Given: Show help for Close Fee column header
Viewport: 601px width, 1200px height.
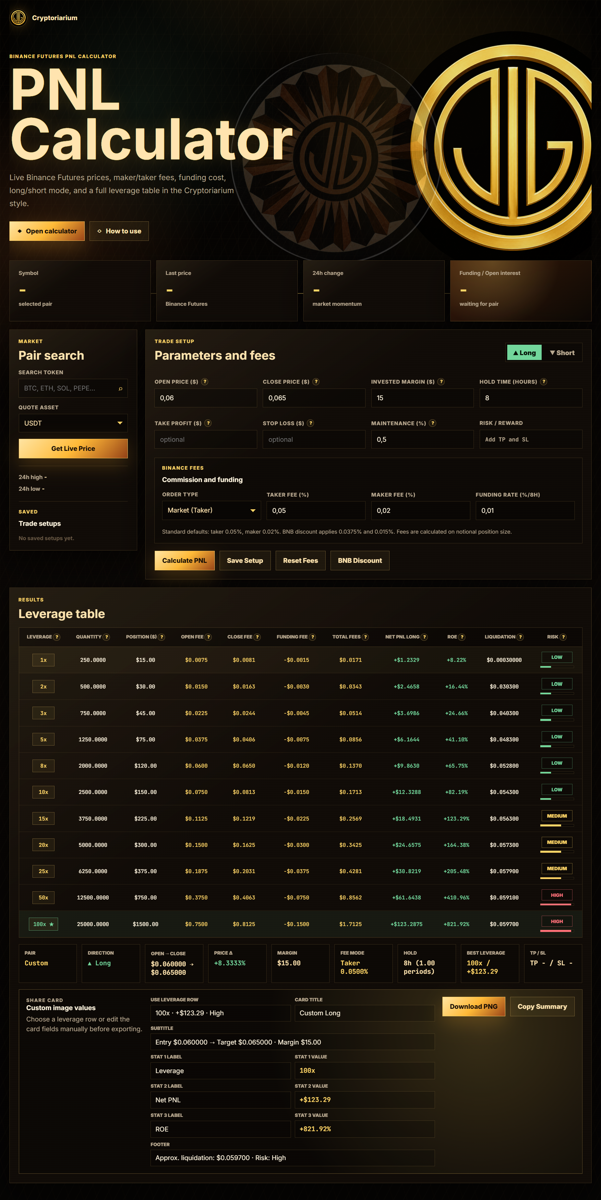Looking at the screenshot, I should pyautogui.click(x=257, y=637).
